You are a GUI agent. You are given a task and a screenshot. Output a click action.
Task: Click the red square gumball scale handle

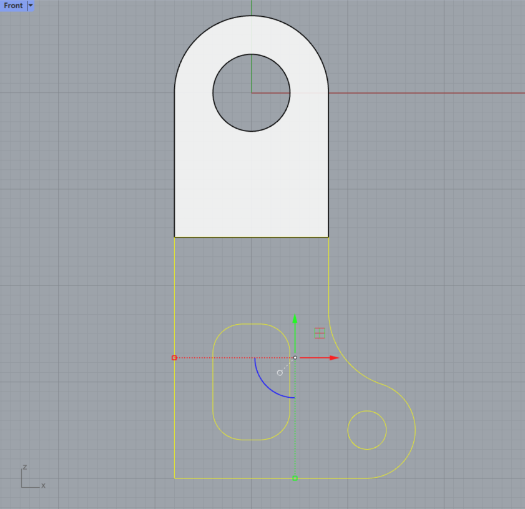tap(174, 358)
